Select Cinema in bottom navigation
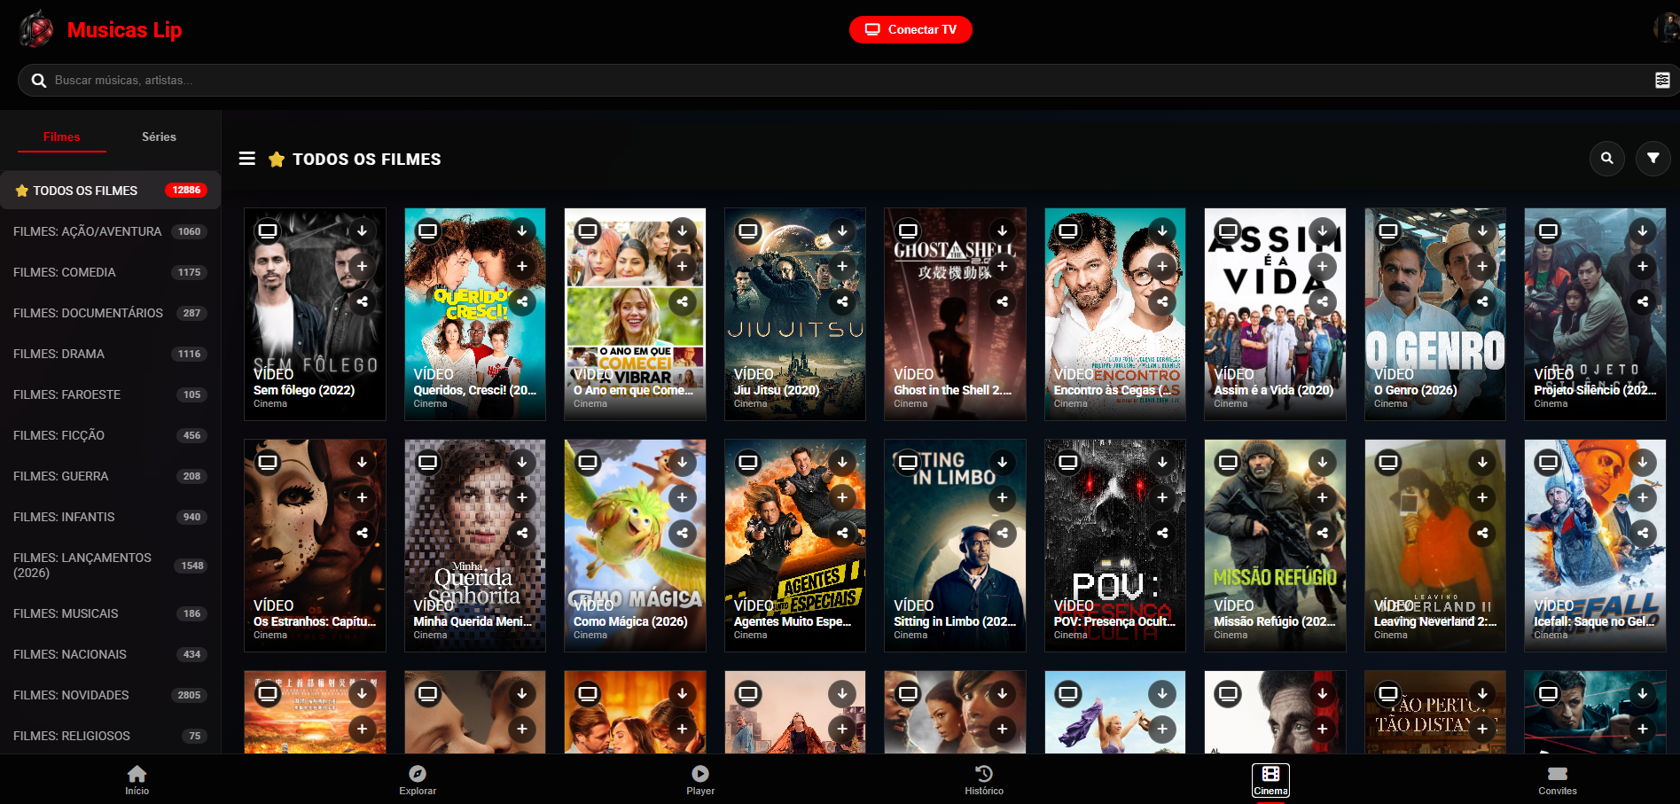 pos(1270,780)
